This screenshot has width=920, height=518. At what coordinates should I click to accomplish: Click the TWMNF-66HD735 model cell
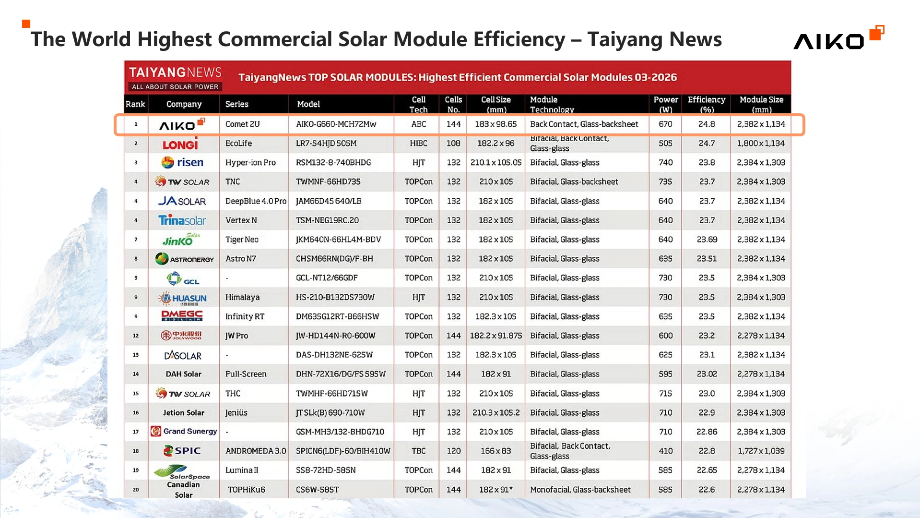point(328,182)
